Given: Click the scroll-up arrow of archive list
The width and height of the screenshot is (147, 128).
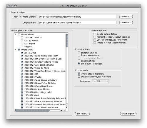Looking at the screenshot, I should click(67, 105).
